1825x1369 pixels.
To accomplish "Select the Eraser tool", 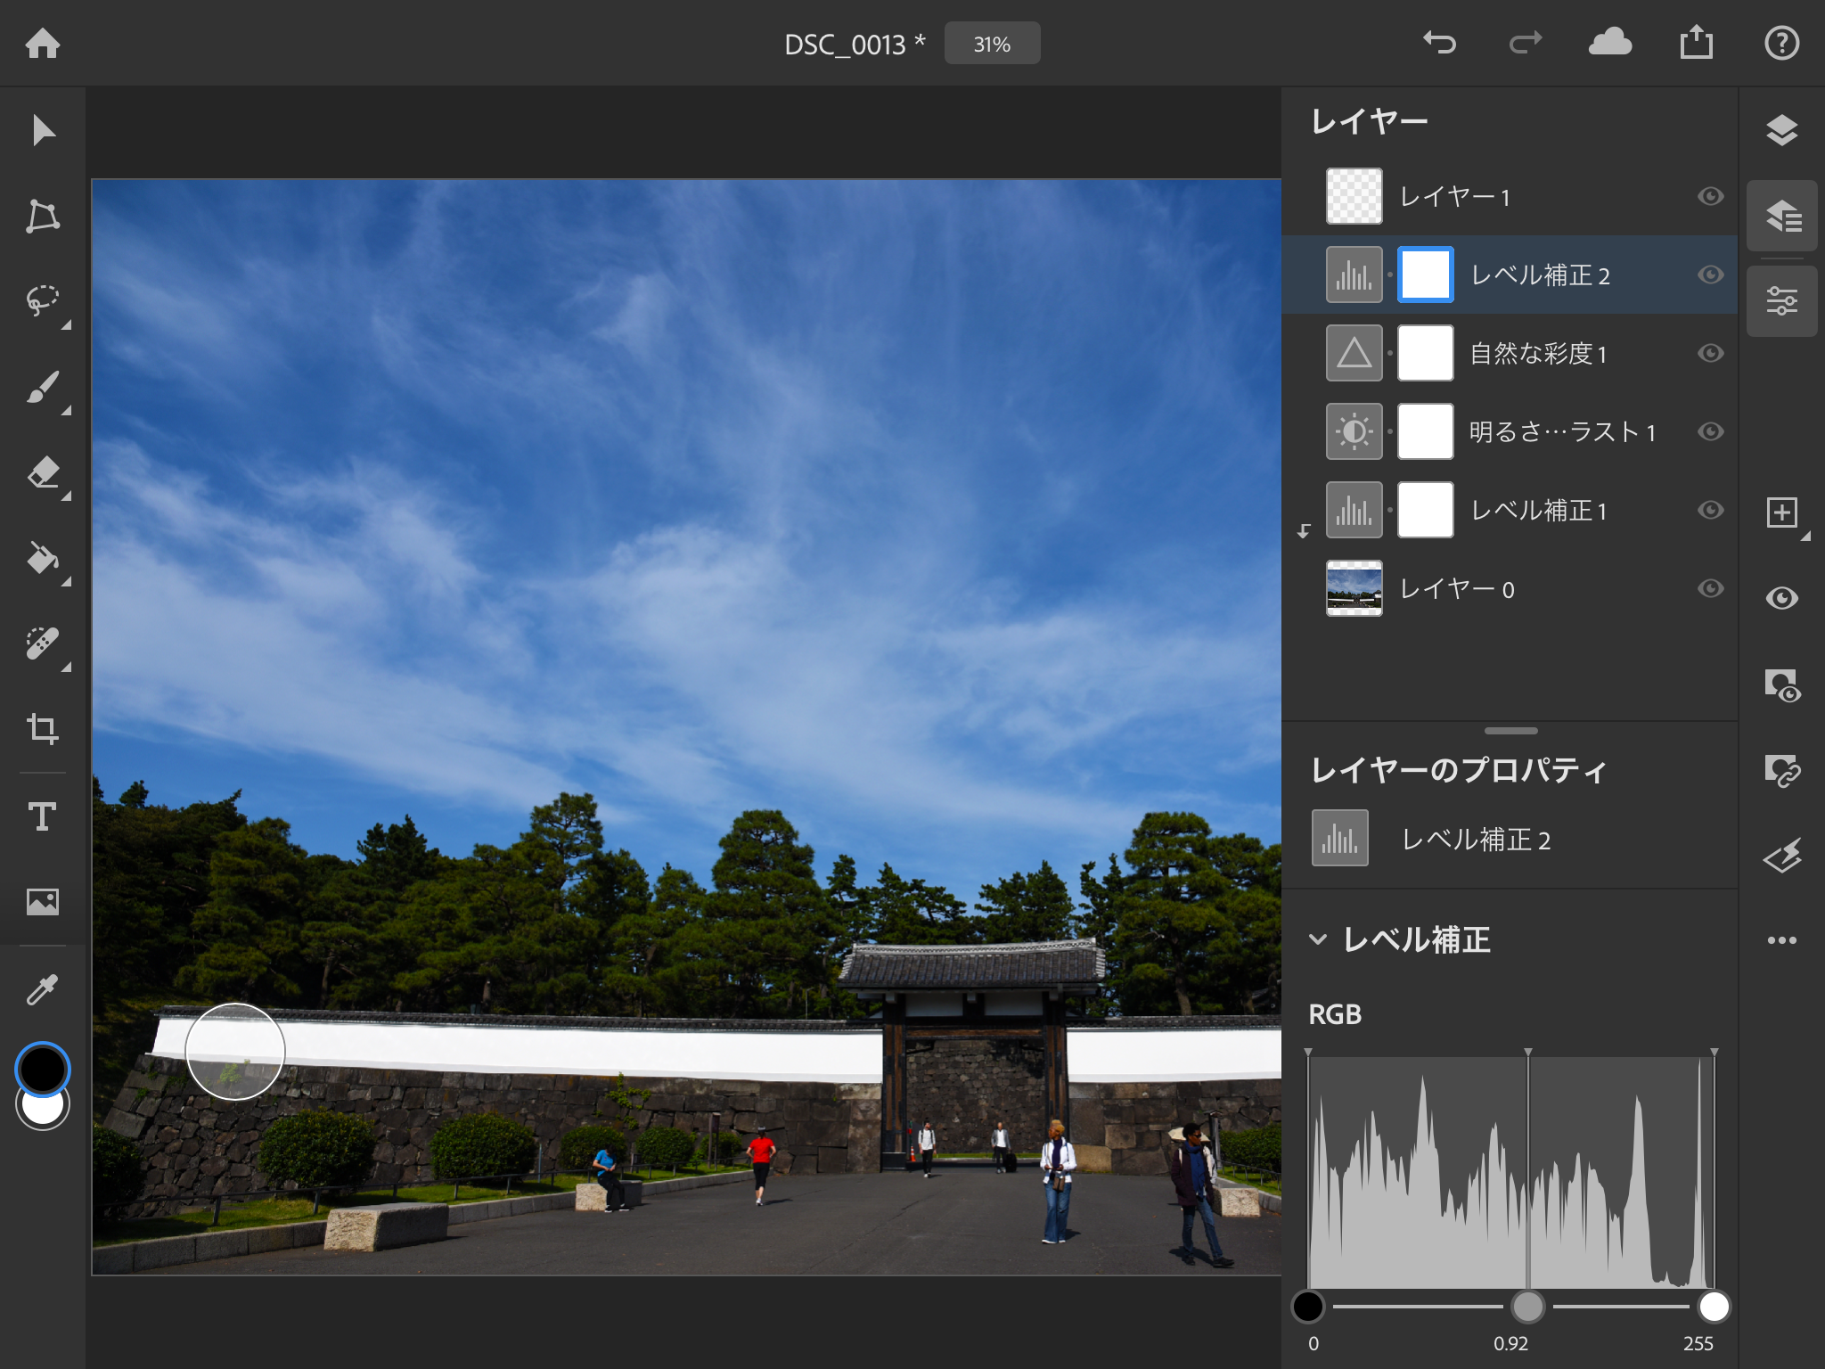I will 42,472.
